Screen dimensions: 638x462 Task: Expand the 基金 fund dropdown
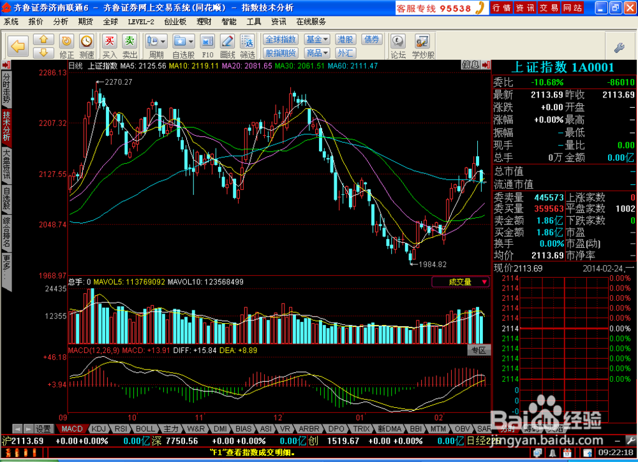317,40
